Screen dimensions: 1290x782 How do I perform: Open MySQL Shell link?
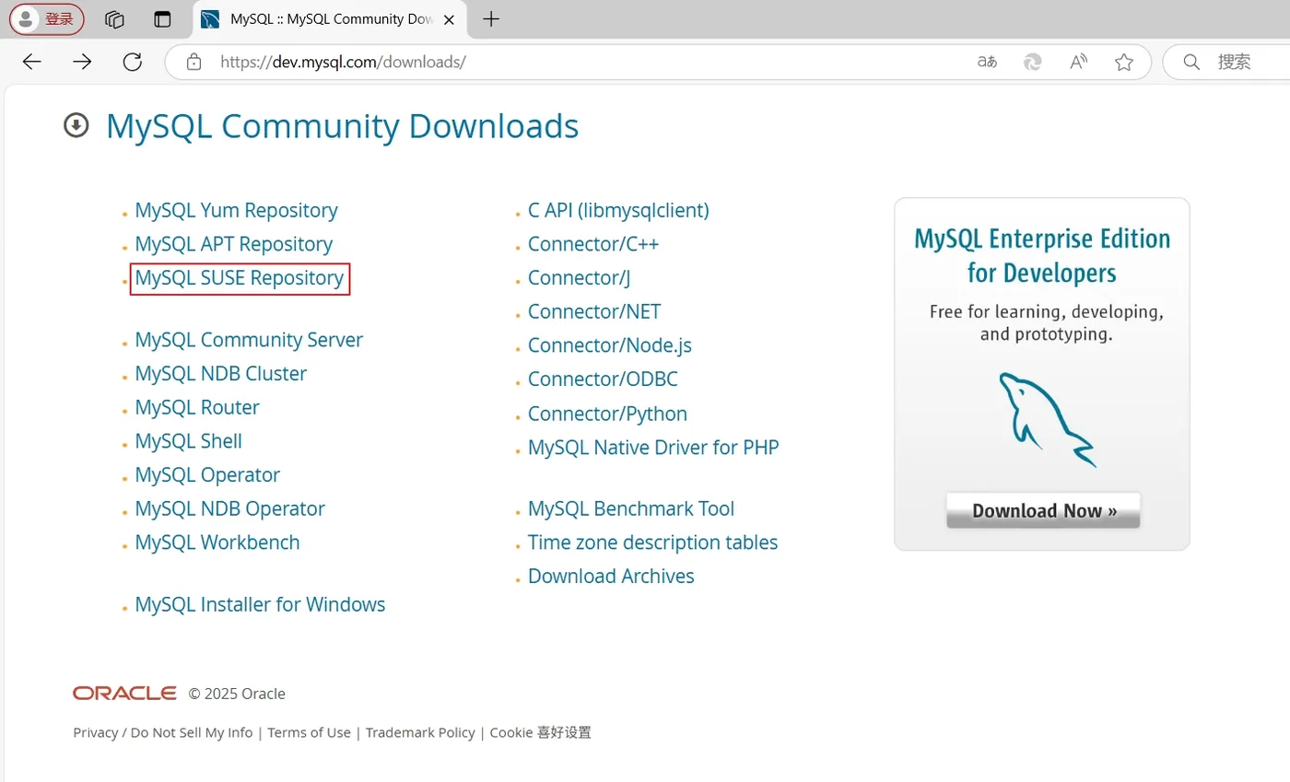tap(189, 441)
